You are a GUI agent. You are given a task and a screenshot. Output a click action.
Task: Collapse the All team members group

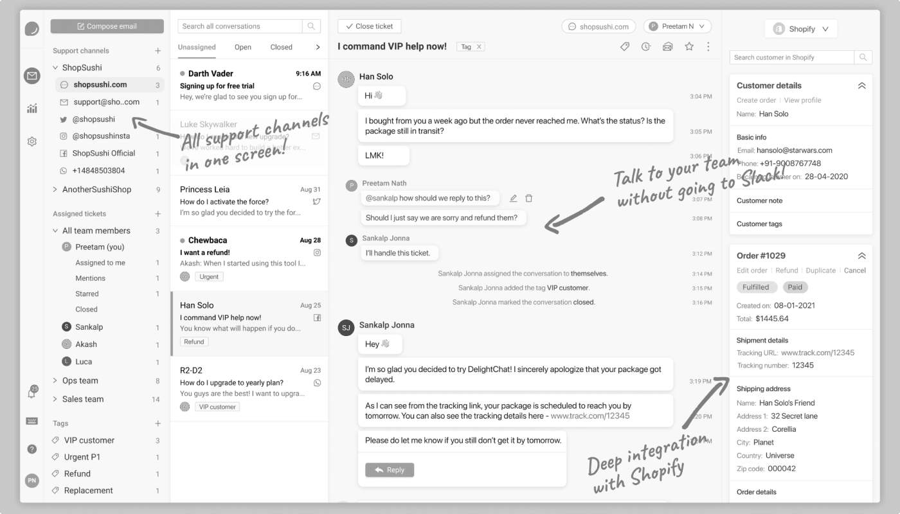(x=55, y=231)
